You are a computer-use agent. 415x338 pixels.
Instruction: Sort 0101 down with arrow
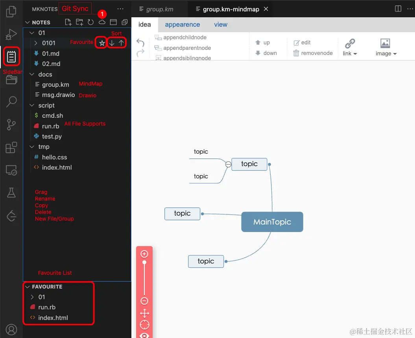pyautogui.click(x=112, y=43)
